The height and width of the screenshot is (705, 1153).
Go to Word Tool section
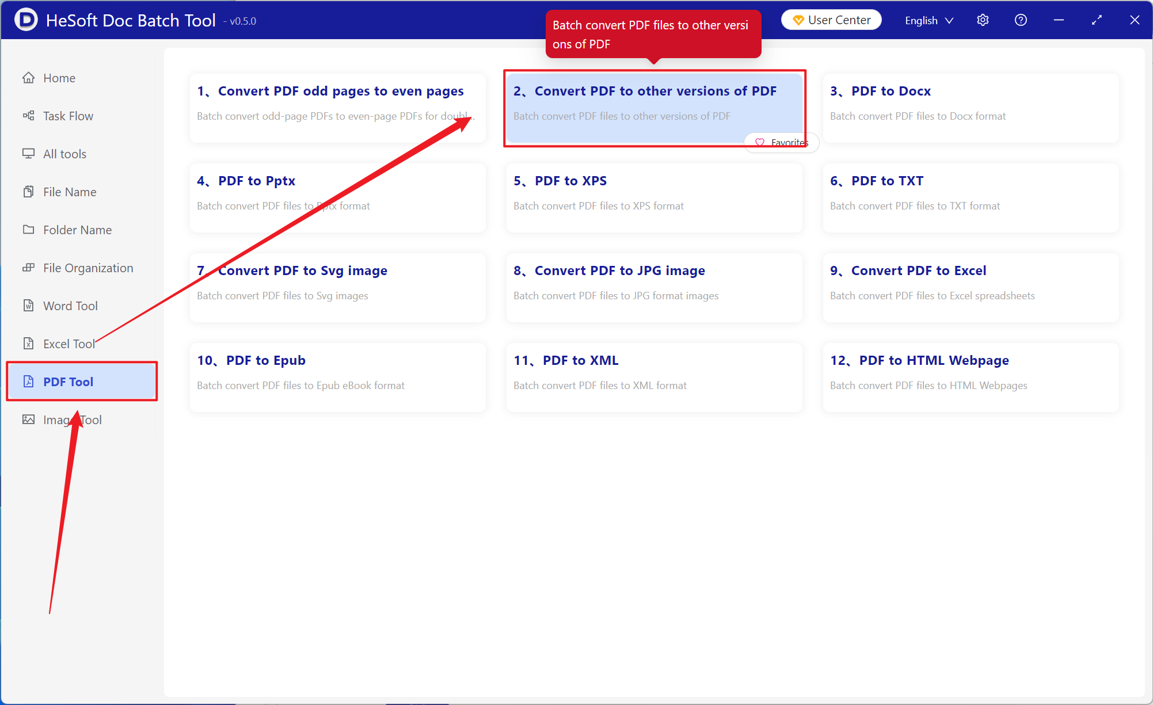[x=81, y=306]
